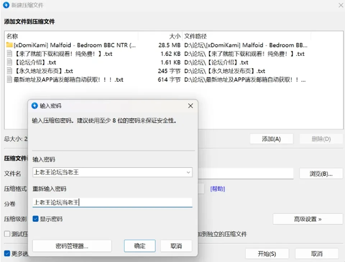The image size is (345, 262).
Task: Click the size value 614 字节
Action: coord(169,80)
